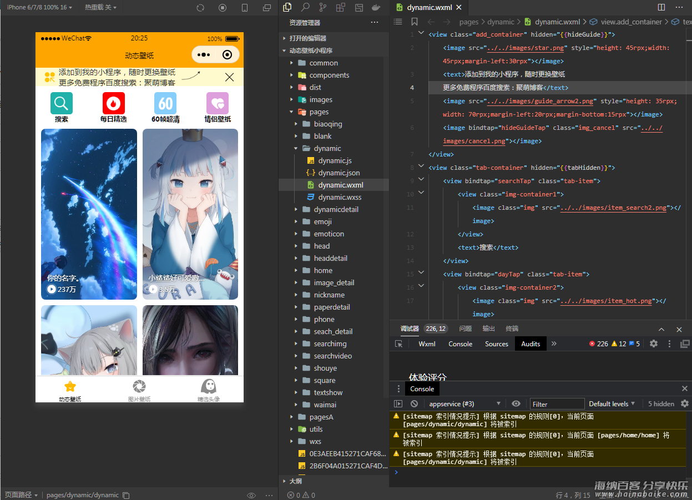This screenshot has height=500, width=692.
Task: Open the Explorer files icon in activity bar
Action: point(287,8)
